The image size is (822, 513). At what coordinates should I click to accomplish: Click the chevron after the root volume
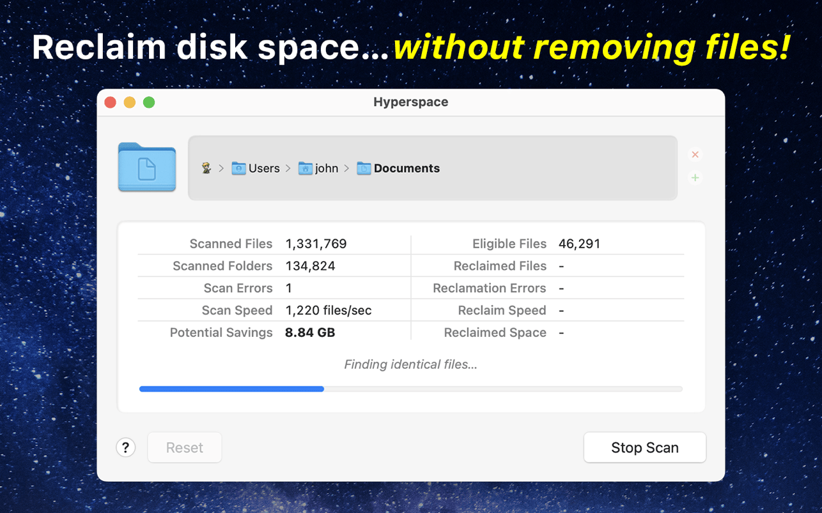(221, 168)
